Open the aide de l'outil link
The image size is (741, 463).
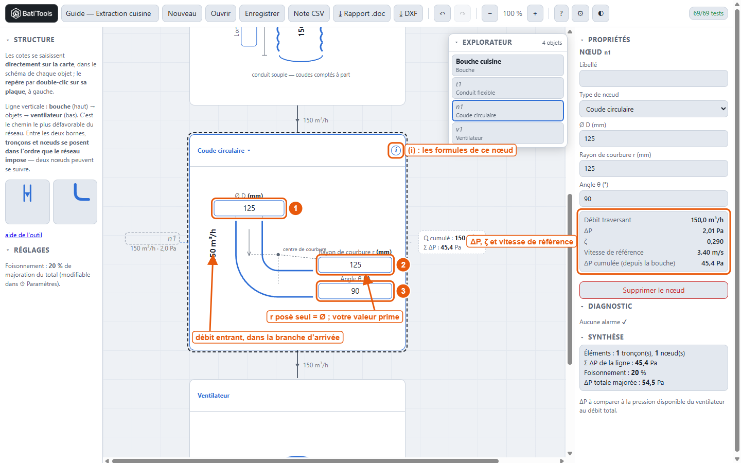tap(24, 235)
